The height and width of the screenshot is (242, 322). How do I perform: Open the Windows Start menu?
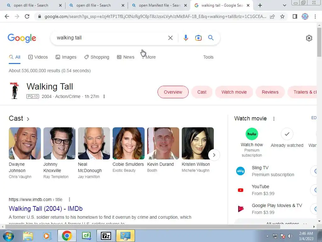8,236
